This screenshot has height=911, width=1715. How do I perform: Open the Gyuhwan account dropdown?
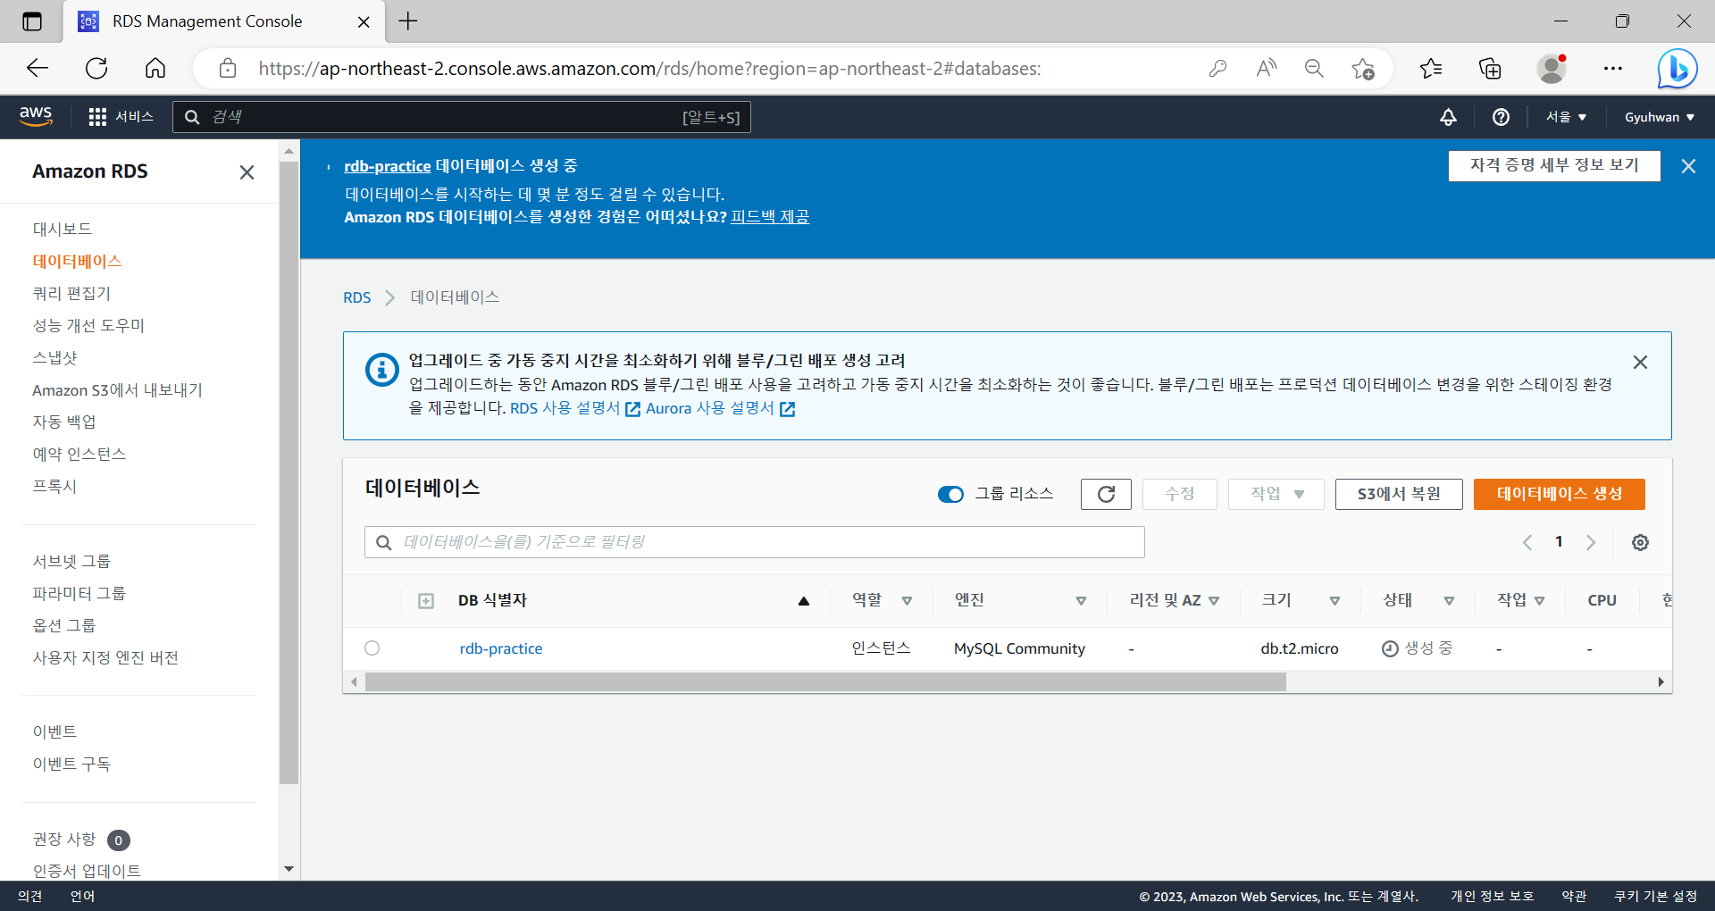[1659, 117]
